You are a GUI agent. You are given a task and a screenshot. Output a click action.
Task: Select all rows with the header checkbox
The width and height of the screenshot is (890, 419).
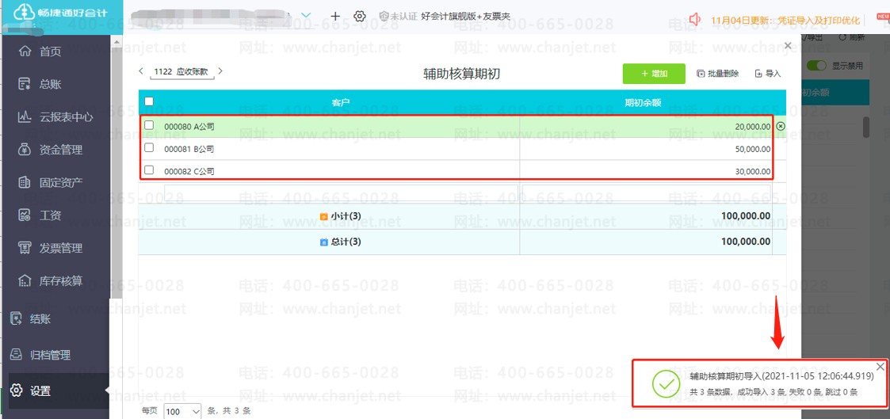pos(149,101)
